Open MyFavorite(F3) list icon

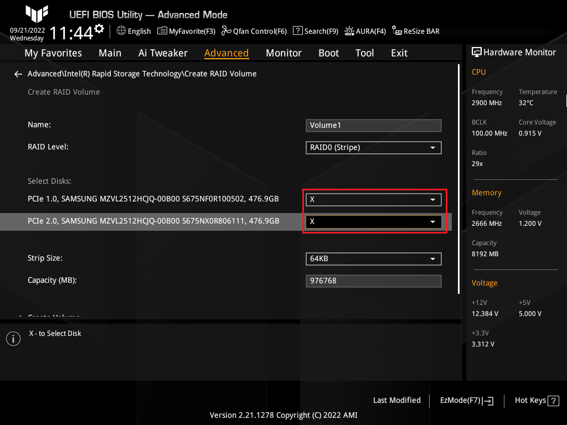click(x=162, y=31)
